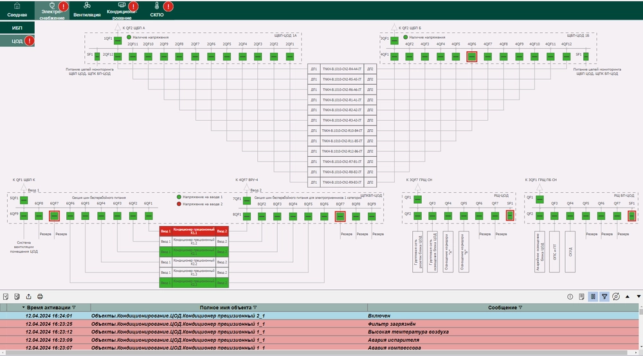Click the green Наличие напряжения indicator in ЩБП-ЦОД 1А

pos(128,38)
